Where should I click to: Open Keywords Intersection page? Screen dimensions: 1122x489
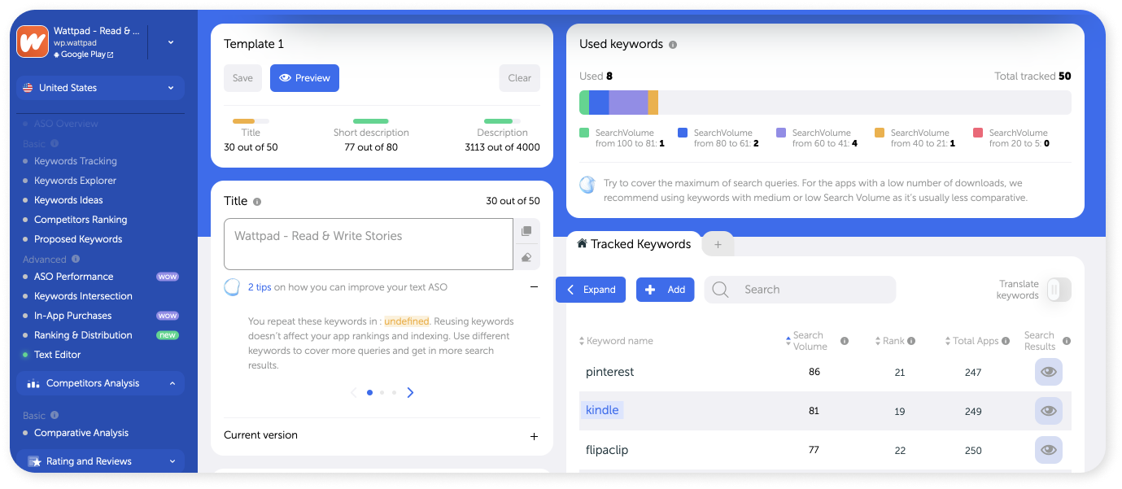83,296
